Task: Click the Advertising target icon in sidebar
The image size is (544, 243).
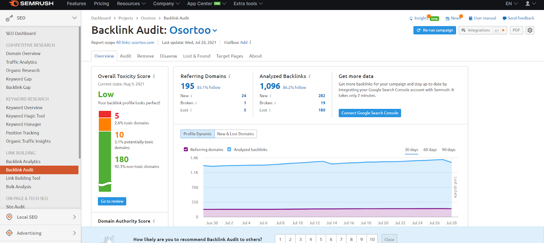Action: [x=10, y=233]
